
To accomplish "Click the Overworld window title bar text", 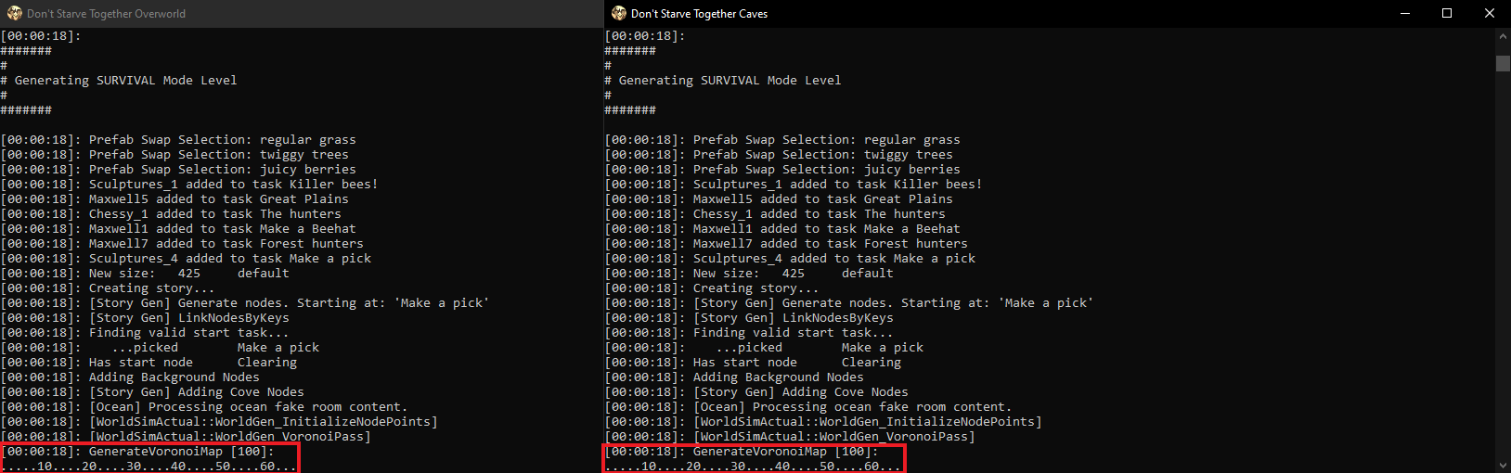I will 106,14.
